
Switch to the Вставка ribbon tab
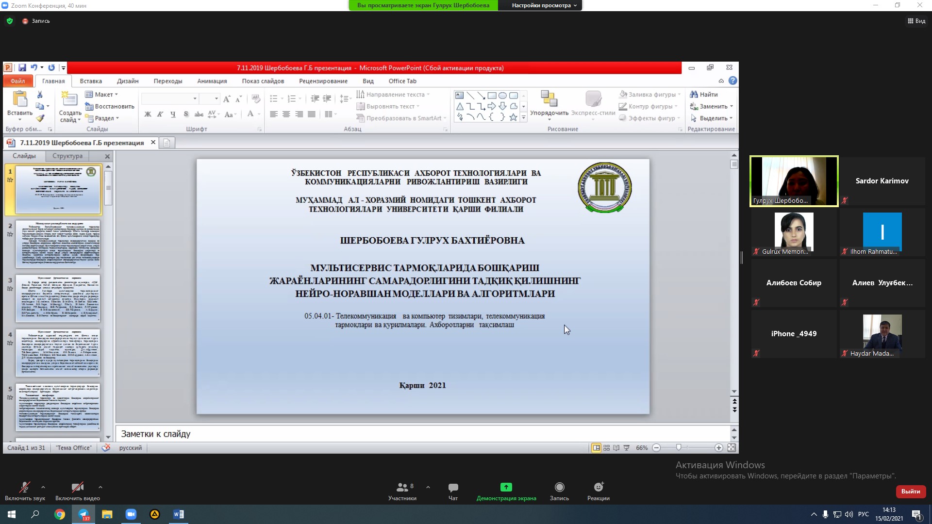coord(91,81)
